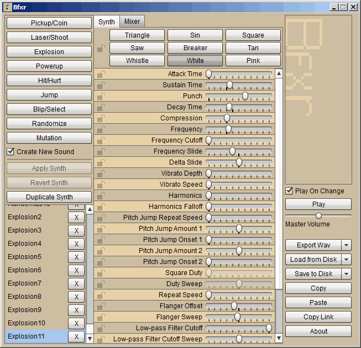The width and height of the screenshot is (361, 348).
Task: Click the Frequency slider handle
Action: point(229,129)
